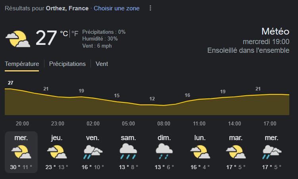Click the 14:00 hour label on chart
The width and height of the screenshot is (298, 179).
tap(235, 123)
